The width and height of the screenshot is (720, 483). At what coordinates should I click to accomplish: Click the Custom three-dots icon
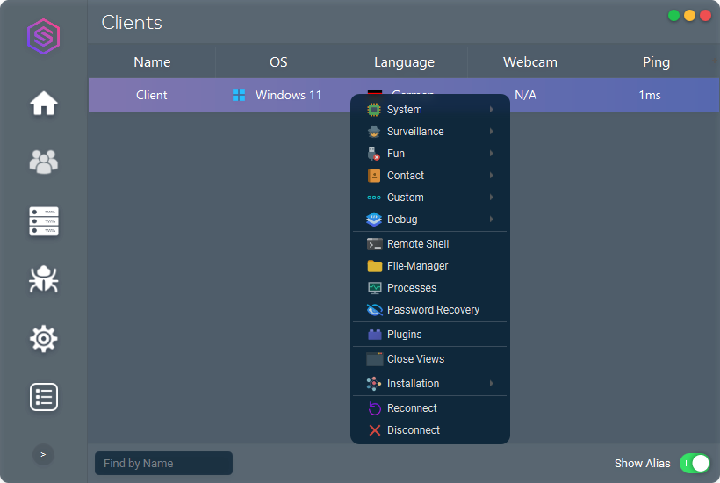coord(374,198)
